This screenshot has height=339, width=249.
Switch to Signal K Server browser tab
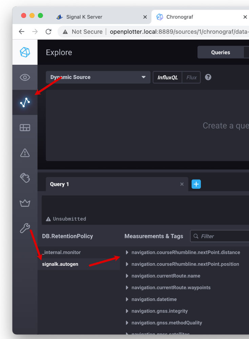point(84,17)
